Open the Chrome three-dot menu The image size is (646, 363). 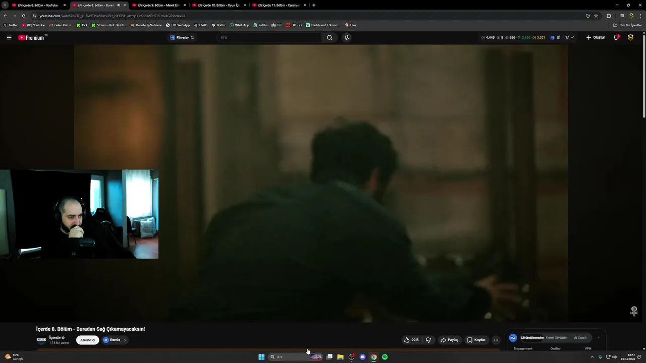tap(640, 16)
